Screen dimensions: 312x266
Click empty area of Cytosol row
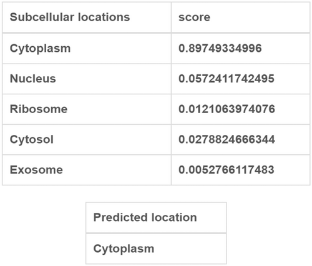tap(112, 140)
